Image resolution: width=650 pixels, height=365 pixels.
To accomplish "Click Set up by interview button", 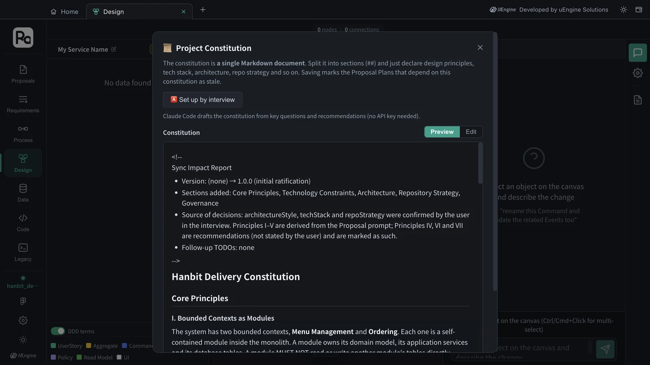I will (203, 100).
